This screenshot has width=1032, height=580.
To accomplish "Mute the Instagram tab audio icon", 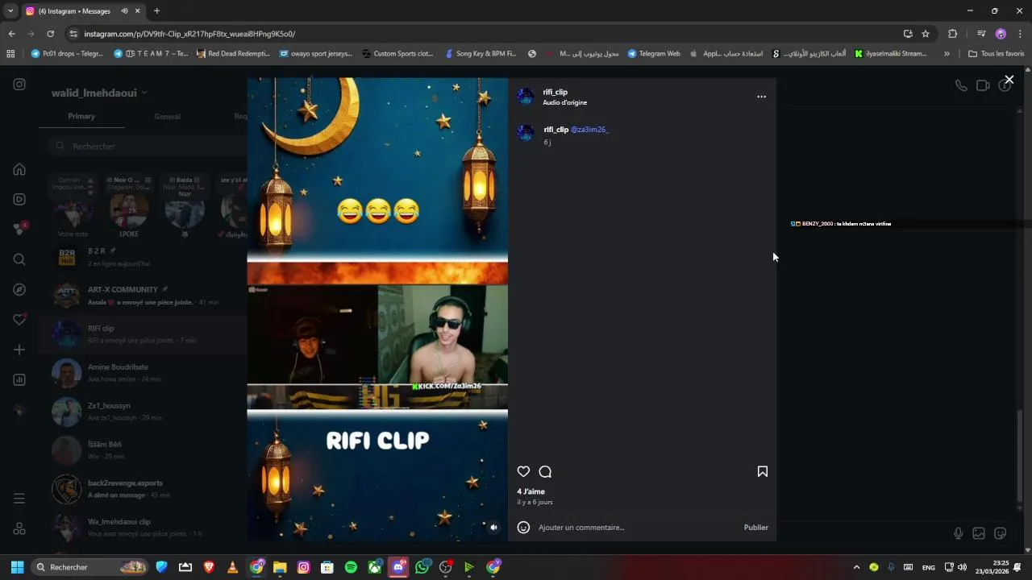I will [x=124, y=11].
